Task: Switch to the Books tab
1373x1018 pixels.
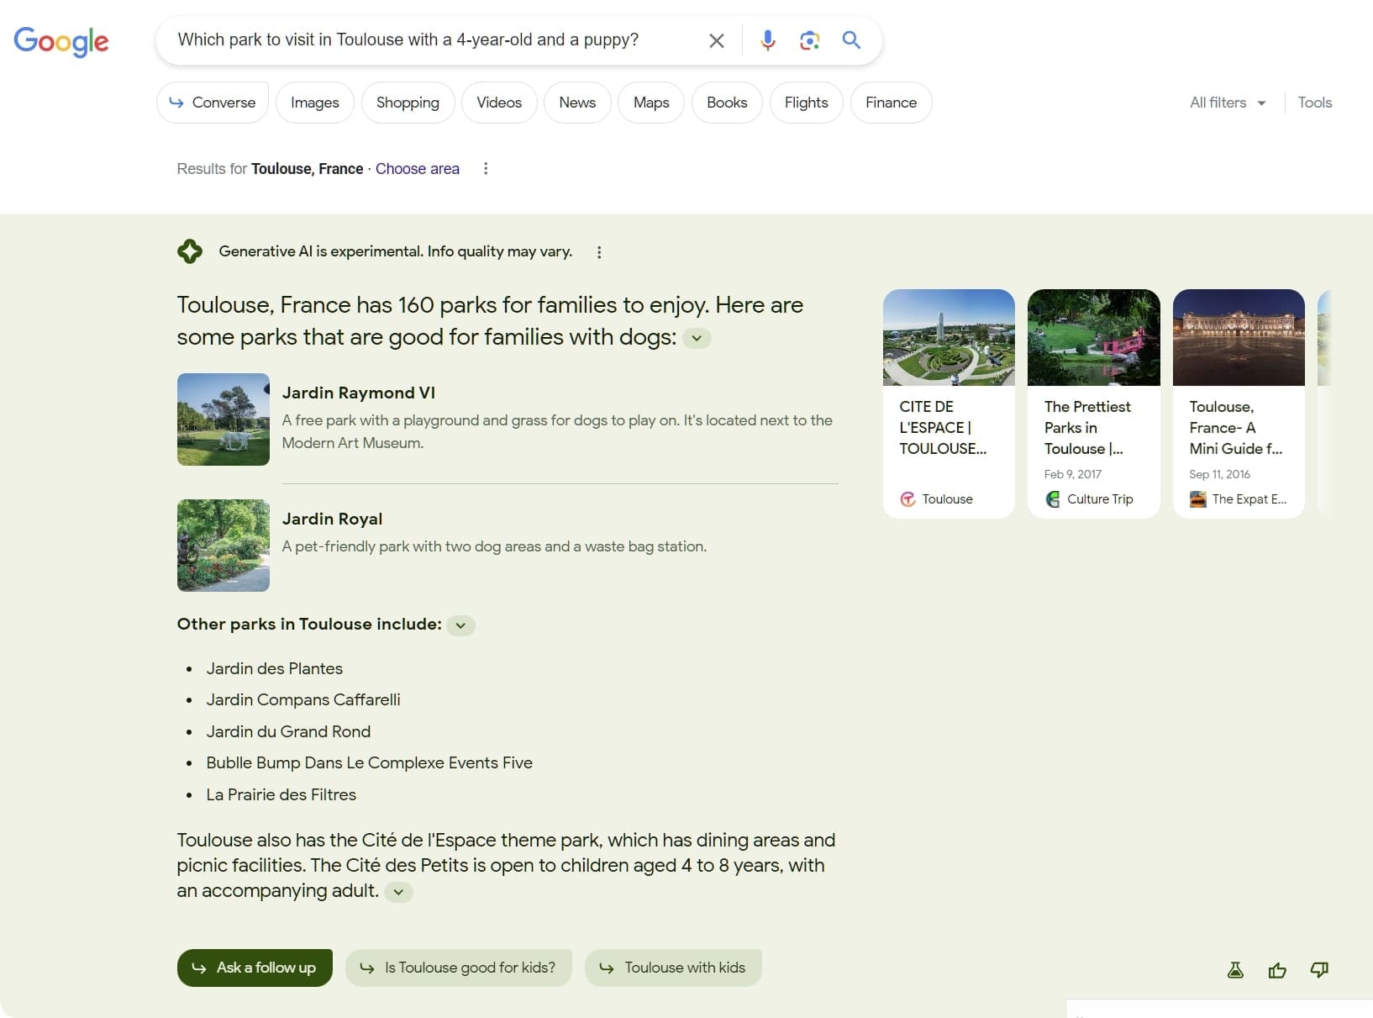Action: 727,103
